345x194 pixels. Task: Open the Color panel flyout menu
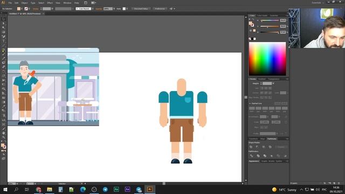[x=287, y=16]
